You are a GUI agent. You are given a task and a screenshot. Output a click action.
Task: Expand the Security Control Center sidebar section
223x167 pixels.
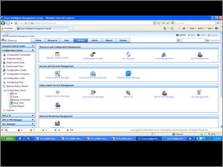point(33,46)
